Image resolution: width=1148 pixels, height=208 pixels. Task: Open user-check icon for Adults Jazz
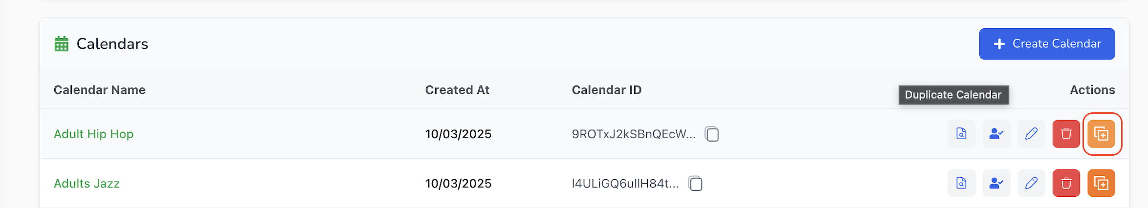(996, 183)
